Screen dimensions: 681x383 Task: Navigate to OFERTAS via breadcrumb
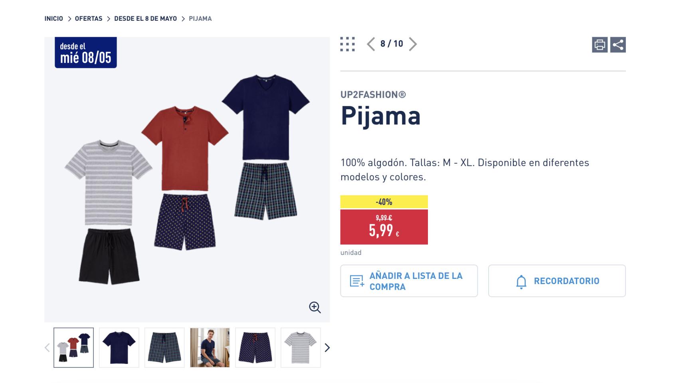coord(88,18)
